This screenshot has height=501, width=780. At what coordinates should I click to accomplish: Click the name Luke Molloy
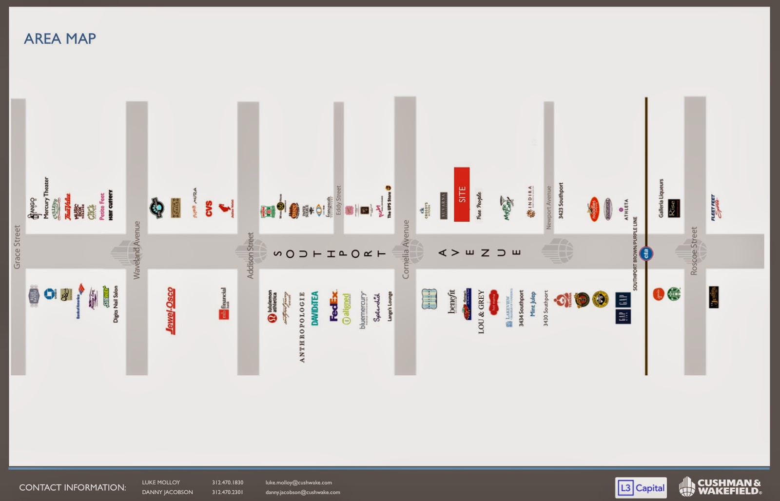(161, 482)
